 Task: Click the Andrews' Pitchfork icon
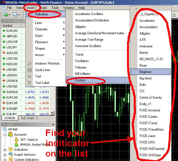coord(30,64)
